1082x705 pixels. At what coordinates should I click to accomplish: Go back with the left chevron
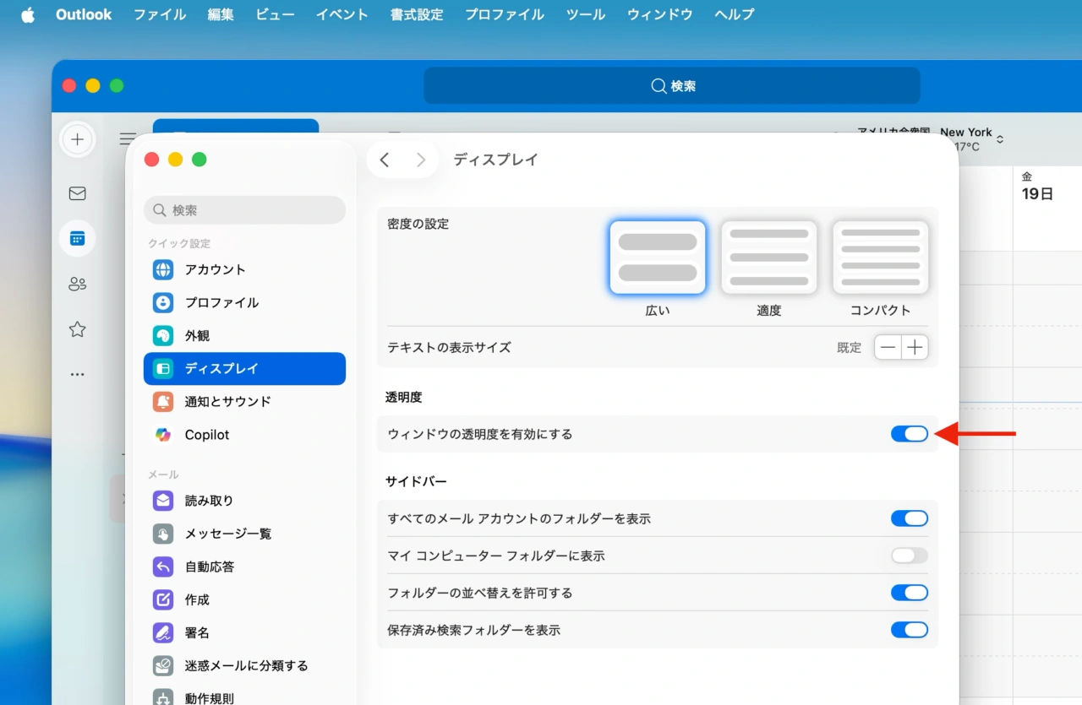(385, 160)
